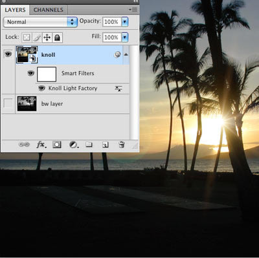The image size is (259, 258).
Task: Create a new group folder
Action: pyautogui.click(x=89, y=144)
